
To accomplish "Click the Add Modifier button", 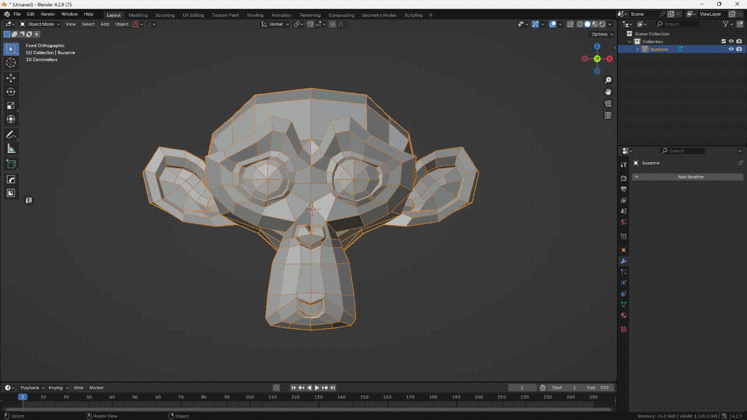I will [687, 177].
